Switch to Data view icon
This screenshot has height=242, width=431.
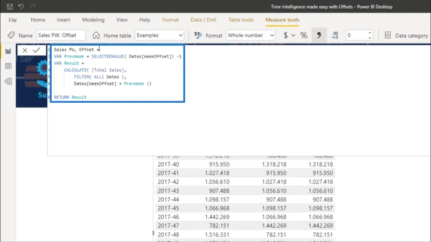(8, 66)
